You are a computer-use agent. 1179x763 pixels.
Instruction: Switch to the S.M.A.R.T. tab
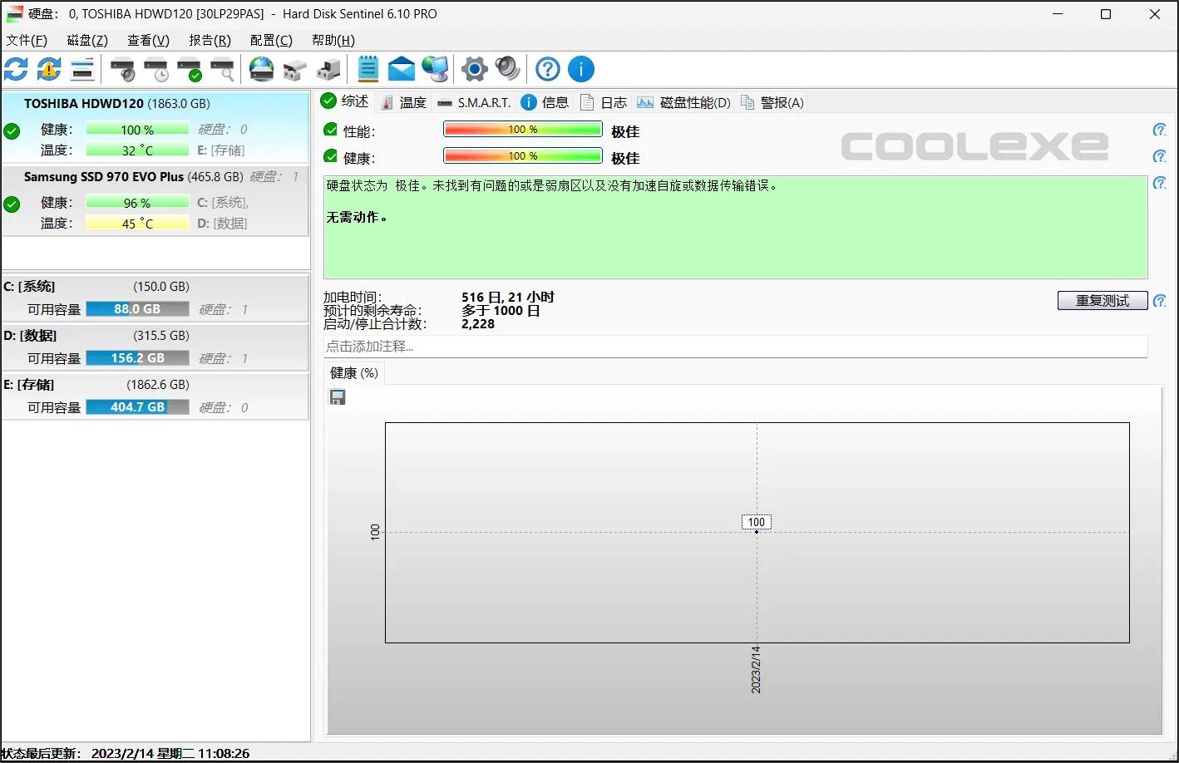(474, 102)
